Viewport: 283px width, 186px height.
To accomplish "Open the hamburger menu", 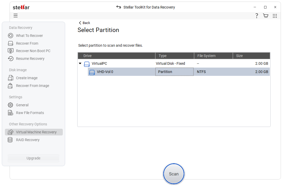I will point(16,16).
